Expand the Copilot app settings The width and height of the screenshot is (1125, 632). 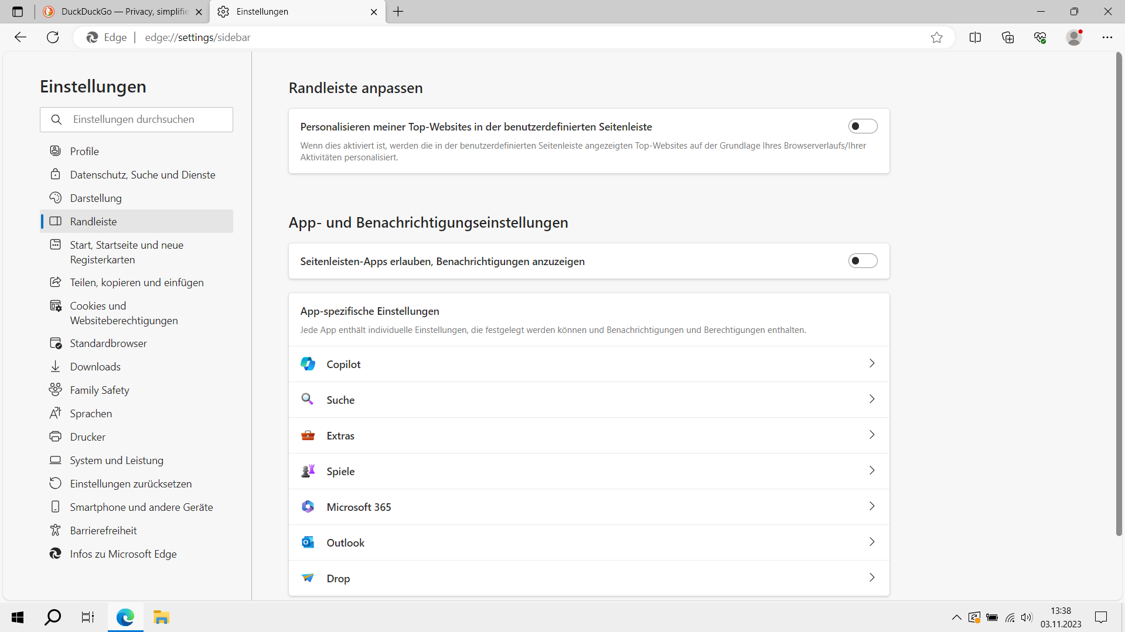pyautogui.click(x=871, y=364)
